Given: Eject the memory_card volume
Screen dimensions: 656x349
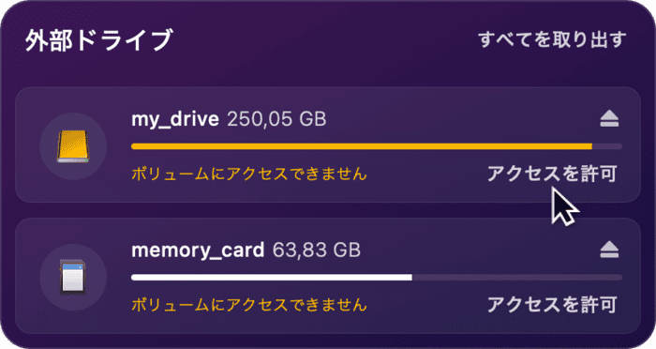Looking at the screenshot, I should click(x=609, y=250).
